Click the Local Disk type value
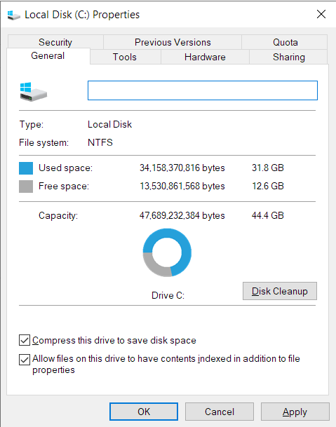 coord(110,124)
